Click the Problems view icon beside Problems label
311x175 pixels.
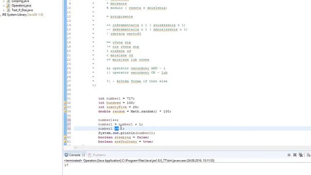[x=90, y=155]
